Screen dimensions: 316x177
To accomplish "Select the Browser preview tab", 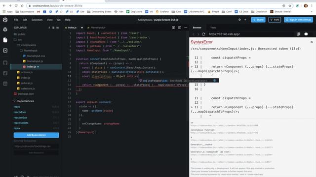I will pos(197,28).
